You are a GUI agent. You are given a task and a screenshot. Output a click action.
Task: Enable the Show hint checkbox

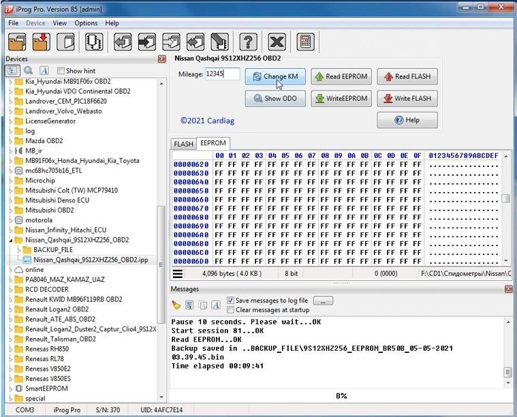[x=61, y=71]
